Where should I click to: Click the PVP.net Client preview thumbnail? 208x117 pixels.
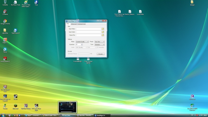pyautogui.click(x=68, y=107)
